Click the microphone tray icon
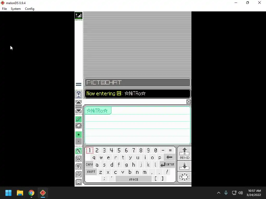 pos(226,193)
